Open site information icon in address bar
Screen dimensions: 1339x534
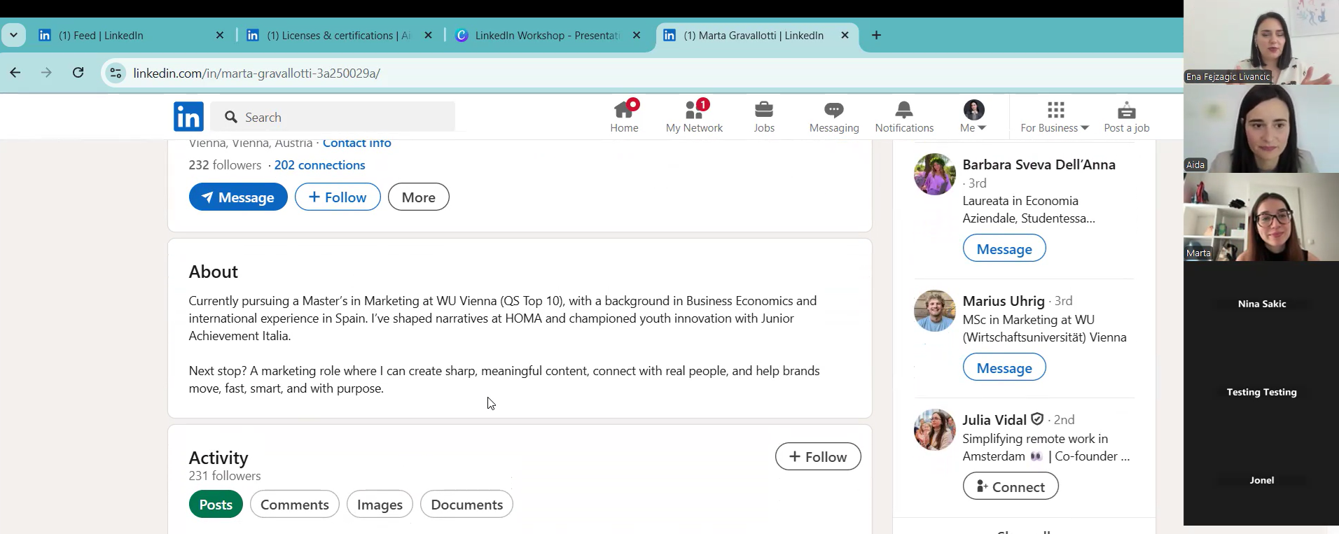(116, 73)
